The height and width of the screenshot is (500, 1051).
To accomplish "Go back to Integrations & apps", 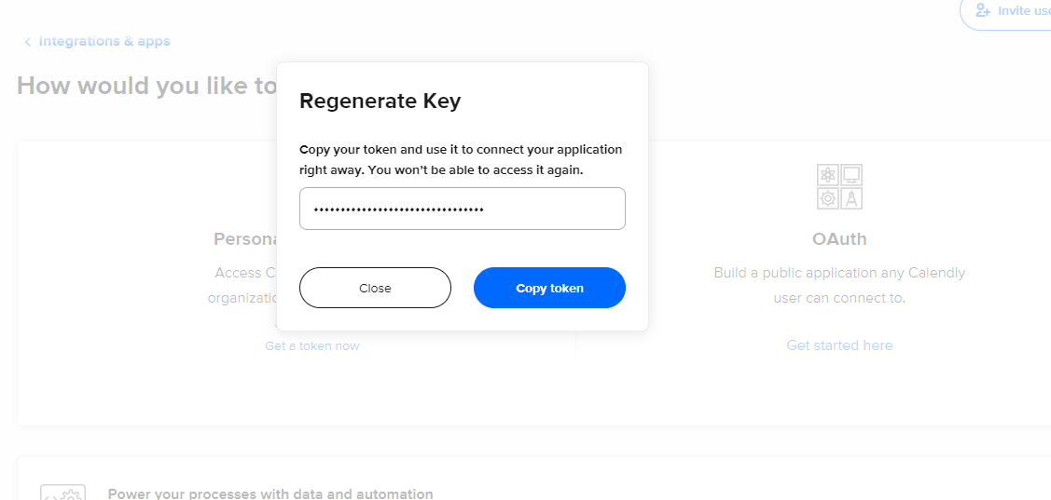I will coord(104,42).
